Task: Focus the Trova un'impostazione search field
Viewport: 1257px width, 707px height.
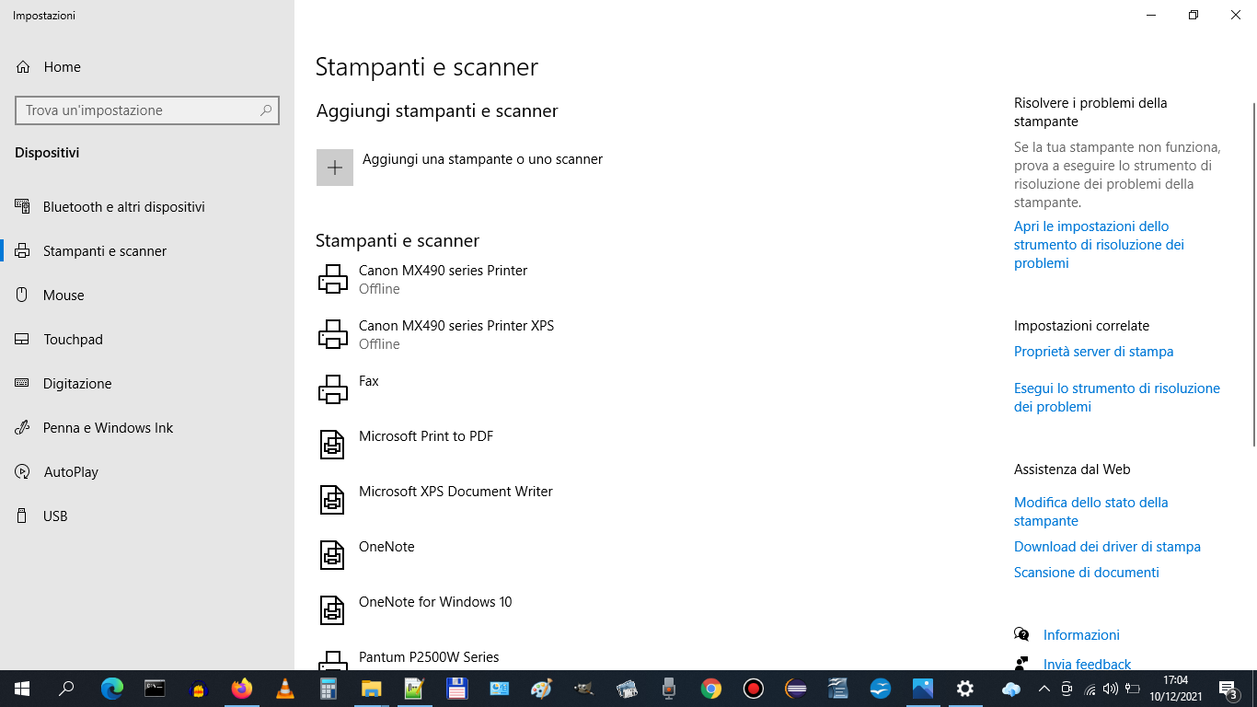Action: (147, 110)
